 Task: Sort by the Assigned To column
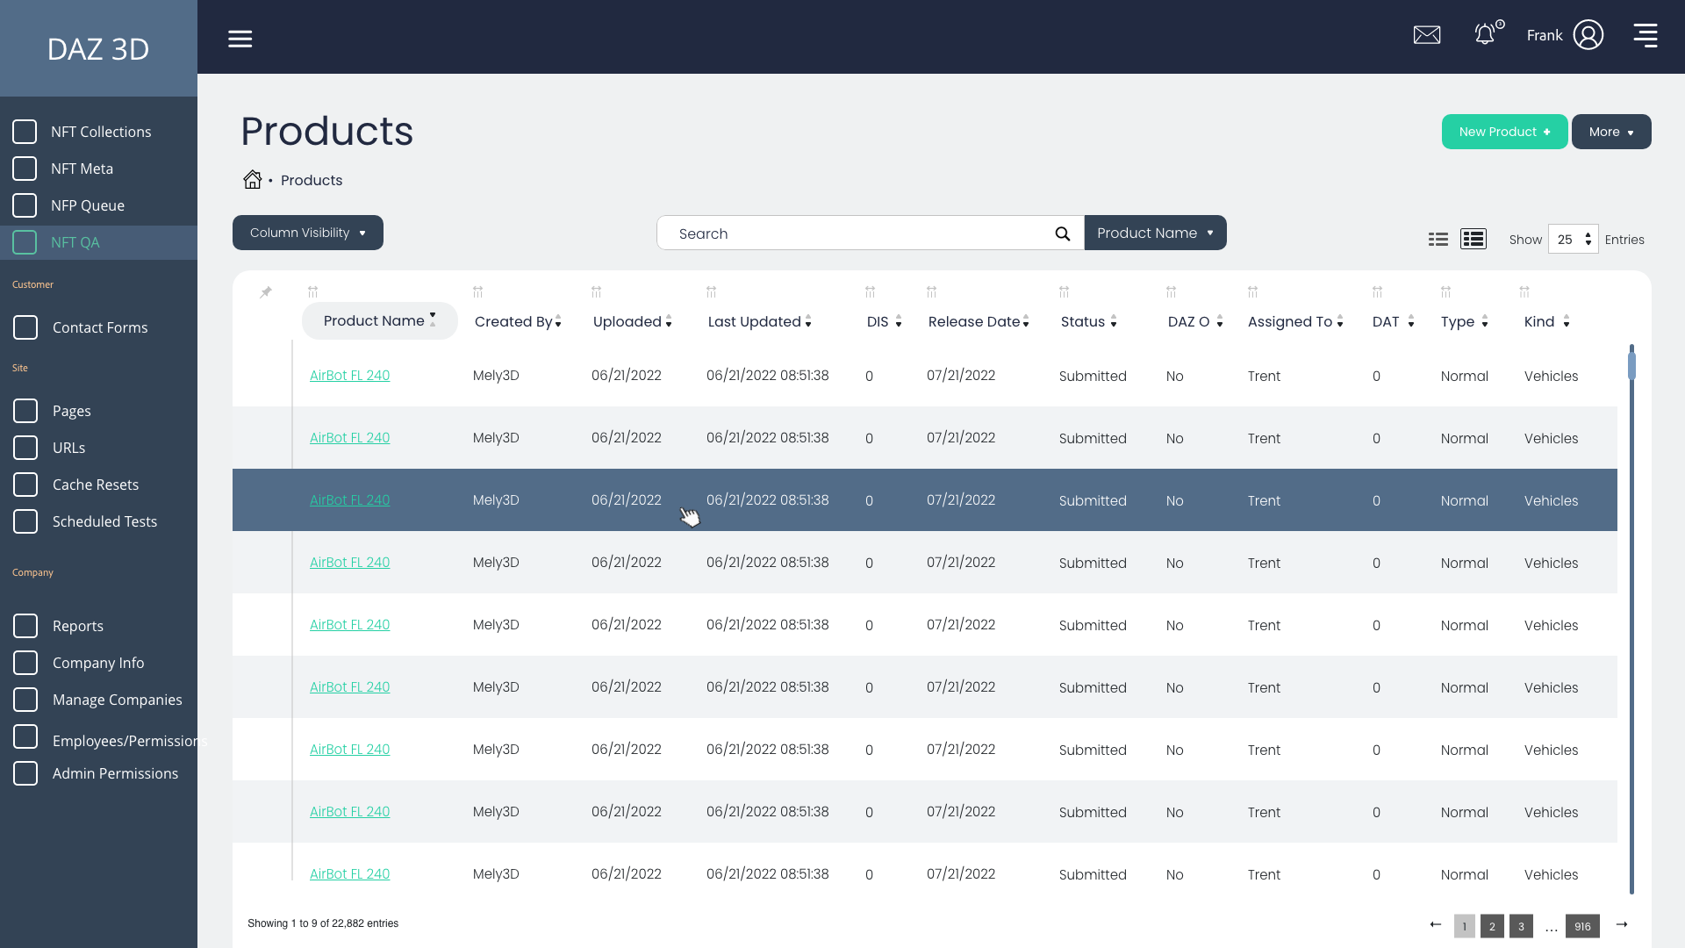1295,322
